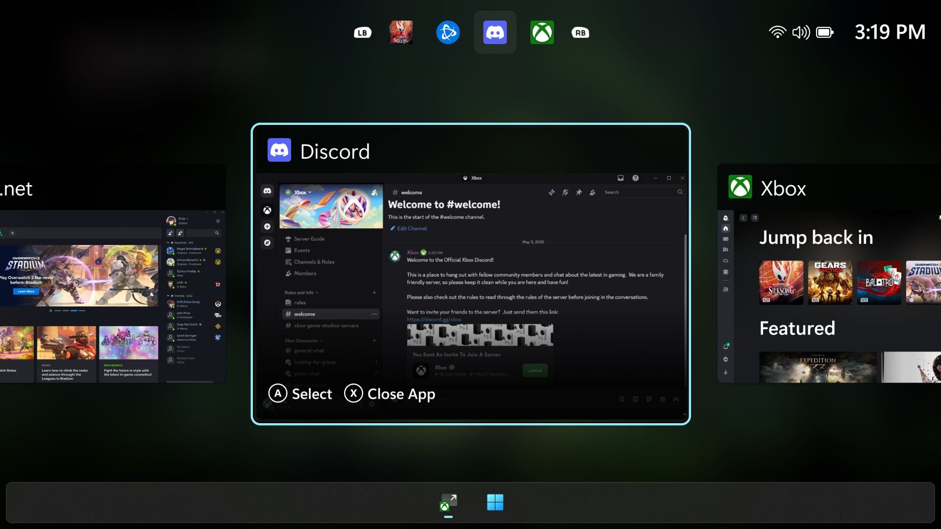Click the Joined button on the server invite
The width and height of the screenshot is (941, 529).
point(535,370)
